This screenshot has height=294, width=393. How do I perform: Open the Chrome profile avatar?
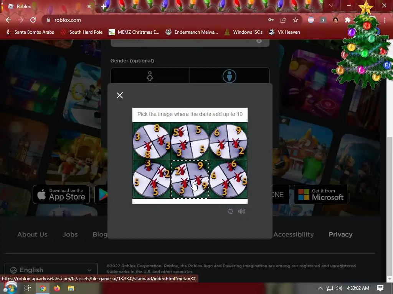coord(335,20)
